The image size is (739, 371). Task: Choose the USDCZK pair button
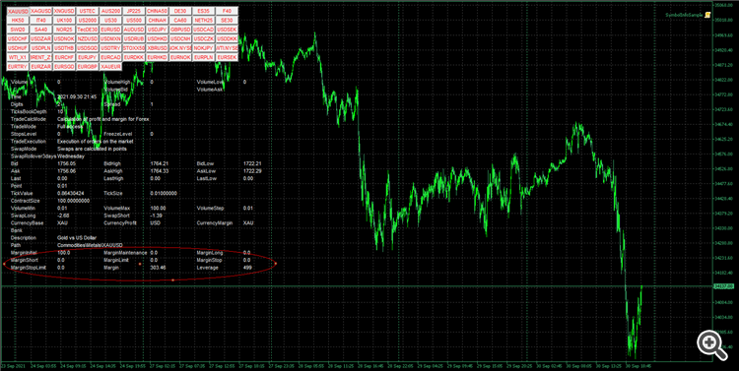coord(203,38)
